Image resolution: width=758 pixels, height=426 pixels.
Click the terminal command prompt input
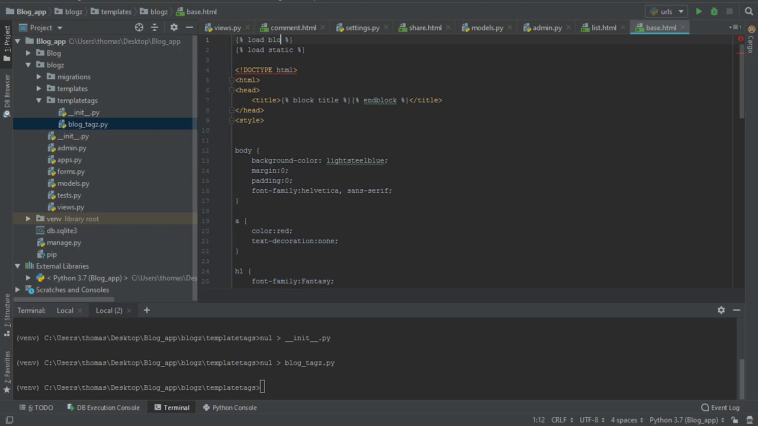coord(262,388)
